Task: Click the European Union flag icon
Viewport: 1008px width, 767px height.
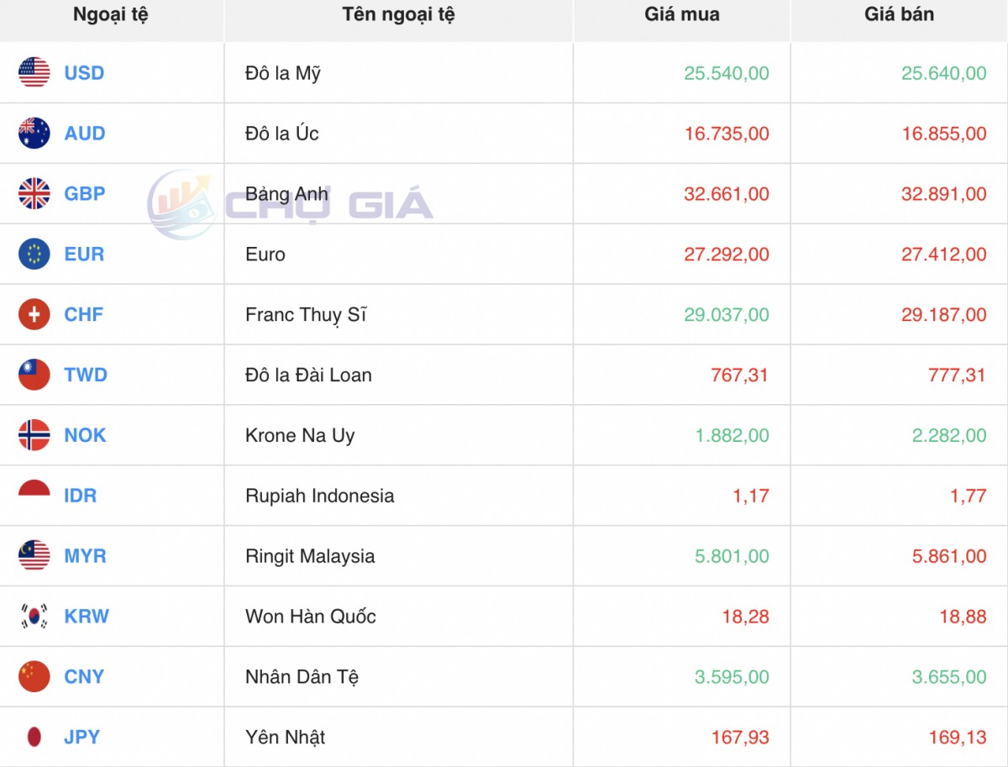Action: point(34,255)
